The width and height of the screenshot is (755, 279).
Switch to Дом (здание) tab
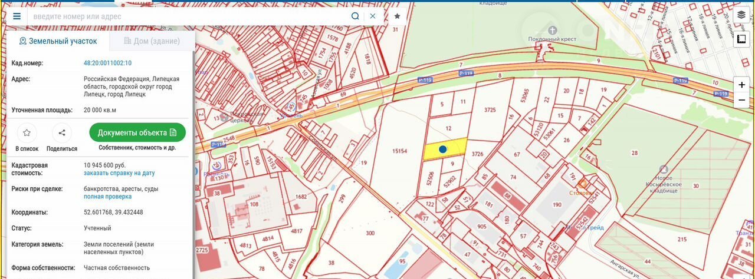tap(152, 41)
